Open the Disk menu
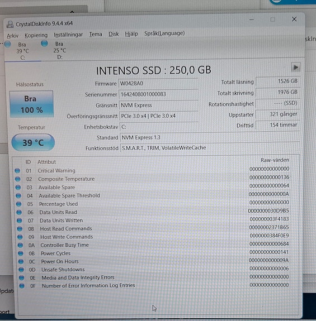The height and width of the screenshot is (321, 316). tap(114, 34)
